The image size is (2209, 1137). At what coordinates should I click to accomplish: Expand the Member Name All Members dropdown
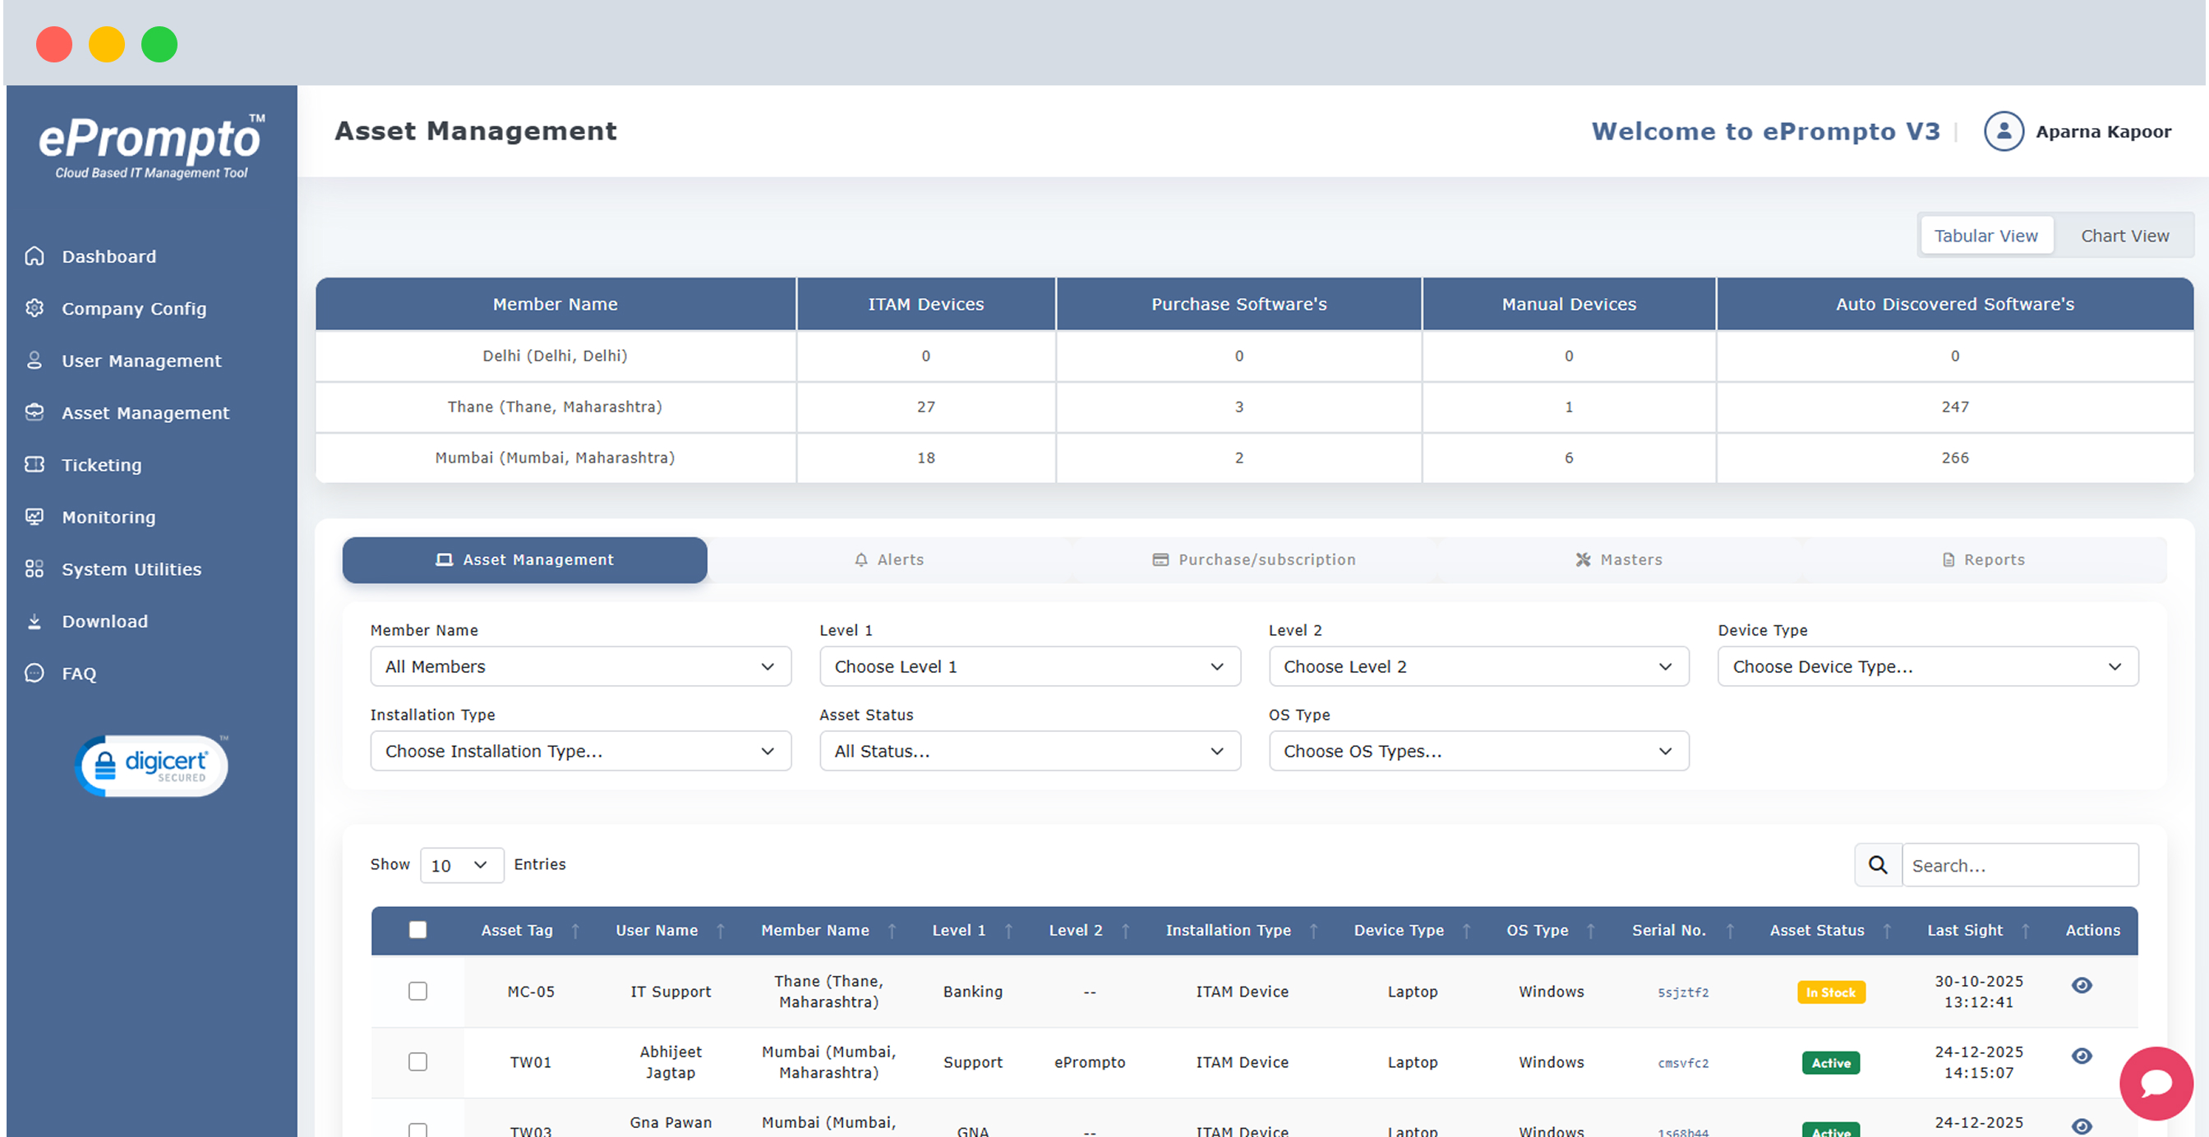click(x=579, y=667)
